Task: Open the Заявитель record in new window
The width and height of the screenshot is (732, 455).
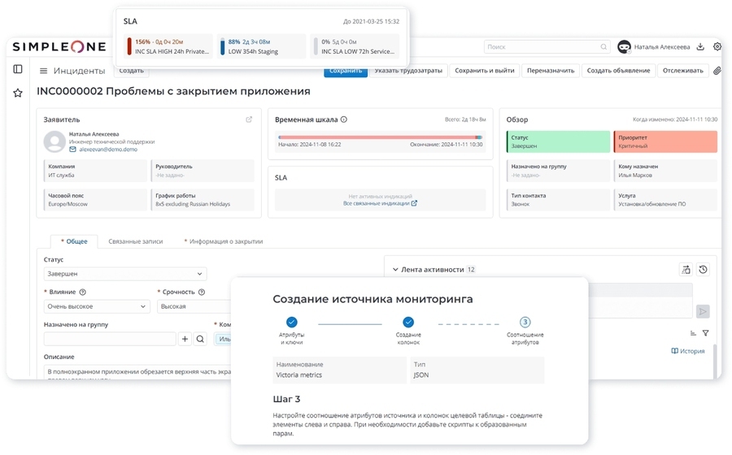Action: click(249, 119)
